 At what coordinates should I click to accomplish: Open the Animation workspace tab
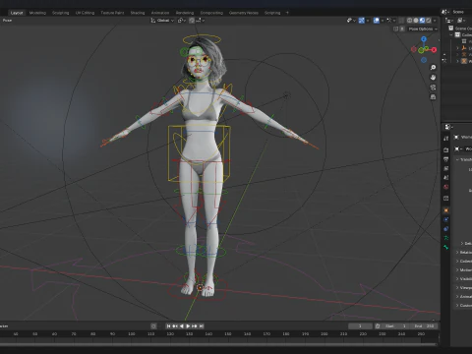click(160, 13)
